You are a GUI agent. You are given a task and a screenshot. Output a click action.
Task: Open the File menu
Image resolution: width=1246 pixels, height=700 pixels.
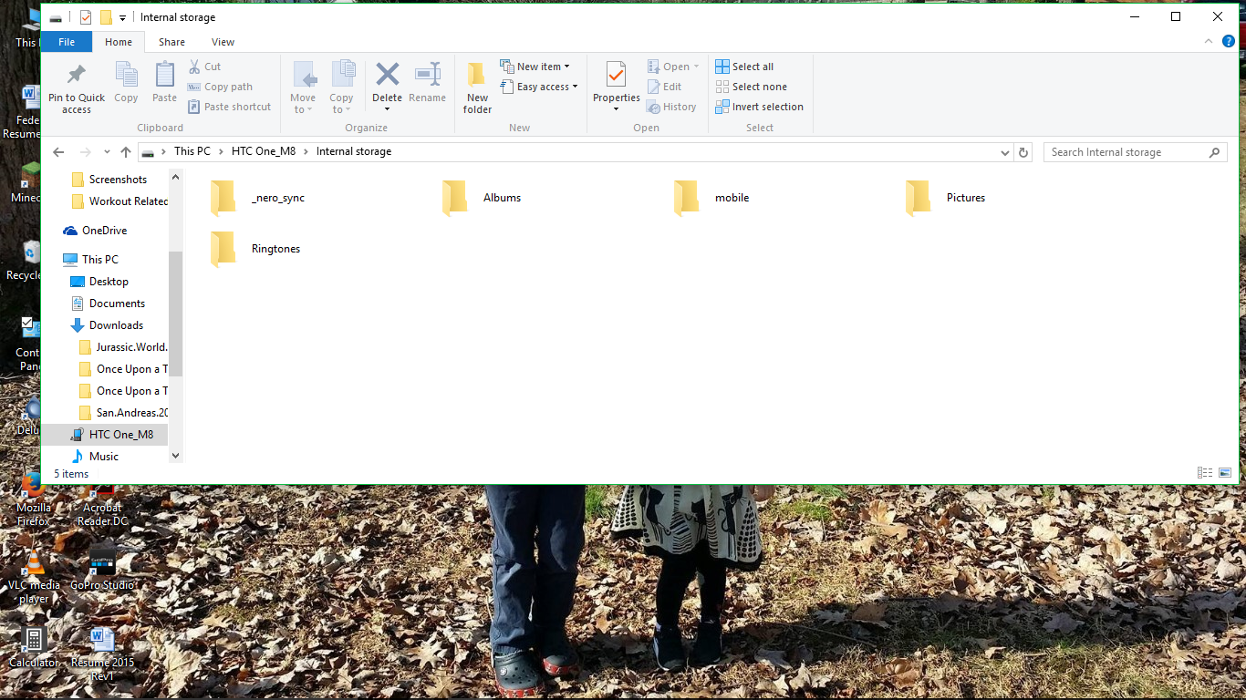[67, 41]
